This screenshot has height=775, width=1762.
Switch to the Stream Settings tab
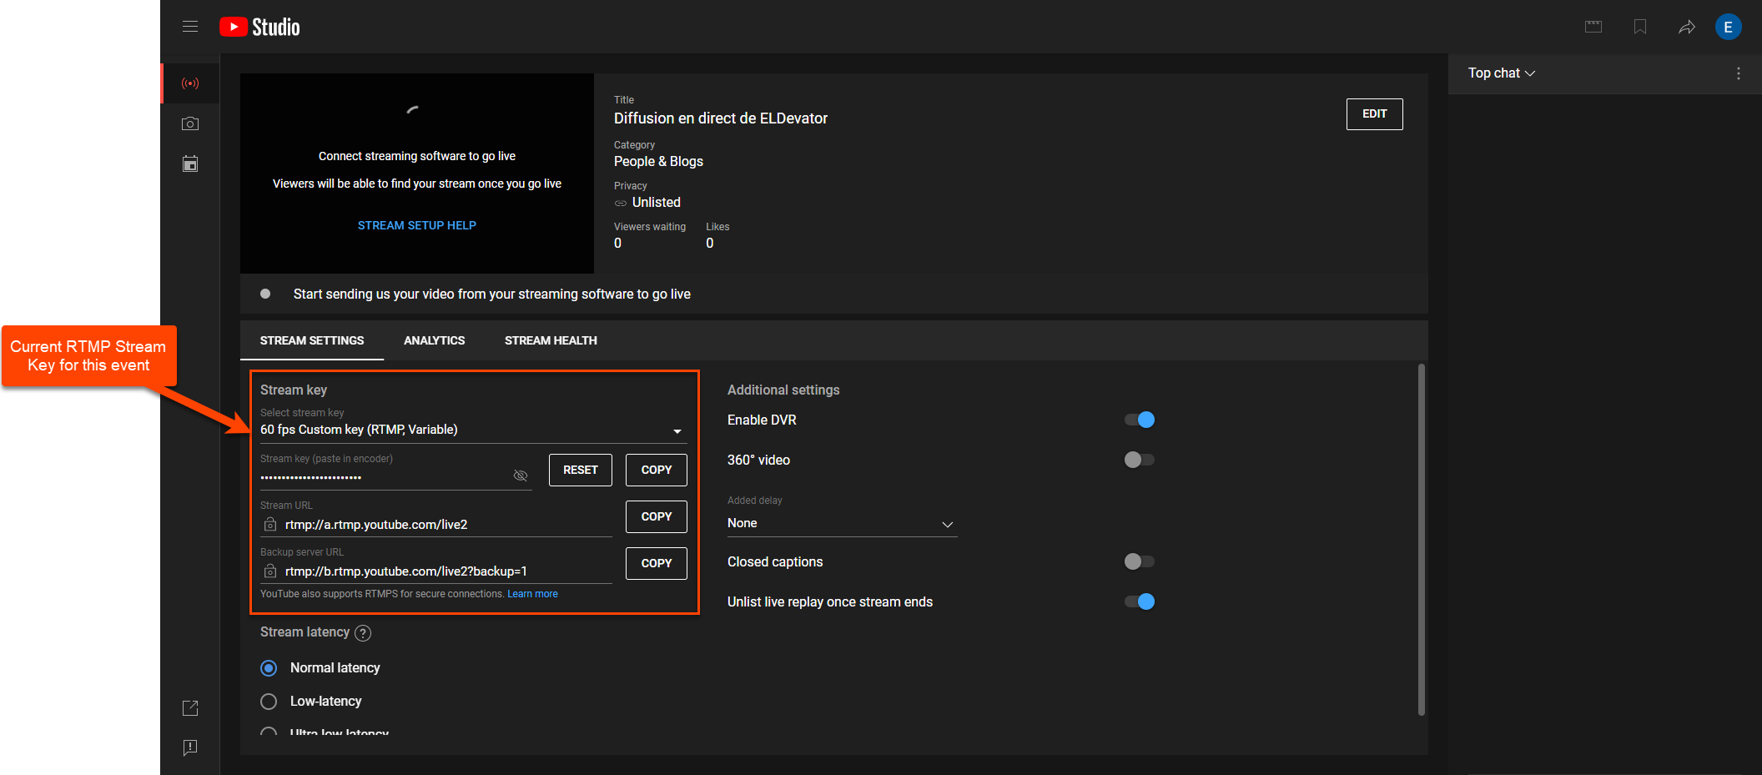pyautogui.click(x=312, y=340)
